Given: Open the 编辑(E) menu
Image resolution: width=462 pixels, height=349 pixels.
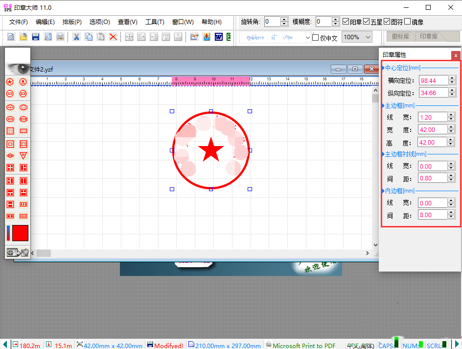Looking at the screenshot, I should pos(45,22).
